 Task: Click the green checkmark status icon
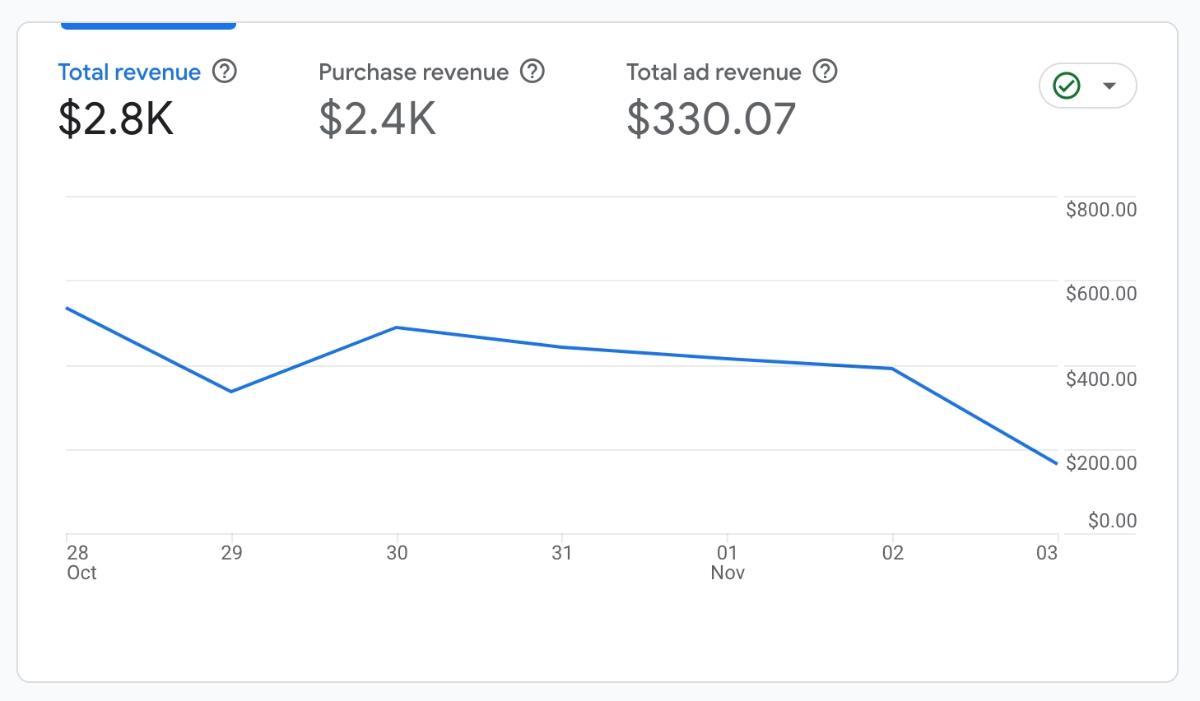click(1067, 86)
